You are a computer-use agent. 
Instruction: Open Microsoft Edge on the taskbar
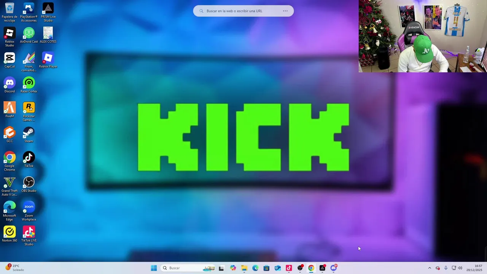[x=255, y=268]
